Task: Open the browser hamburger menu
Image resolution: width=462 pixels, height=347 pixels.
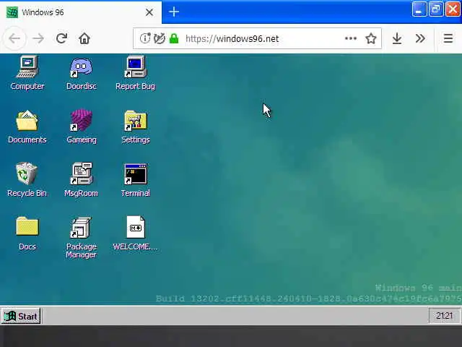Action: coord(448,38)
